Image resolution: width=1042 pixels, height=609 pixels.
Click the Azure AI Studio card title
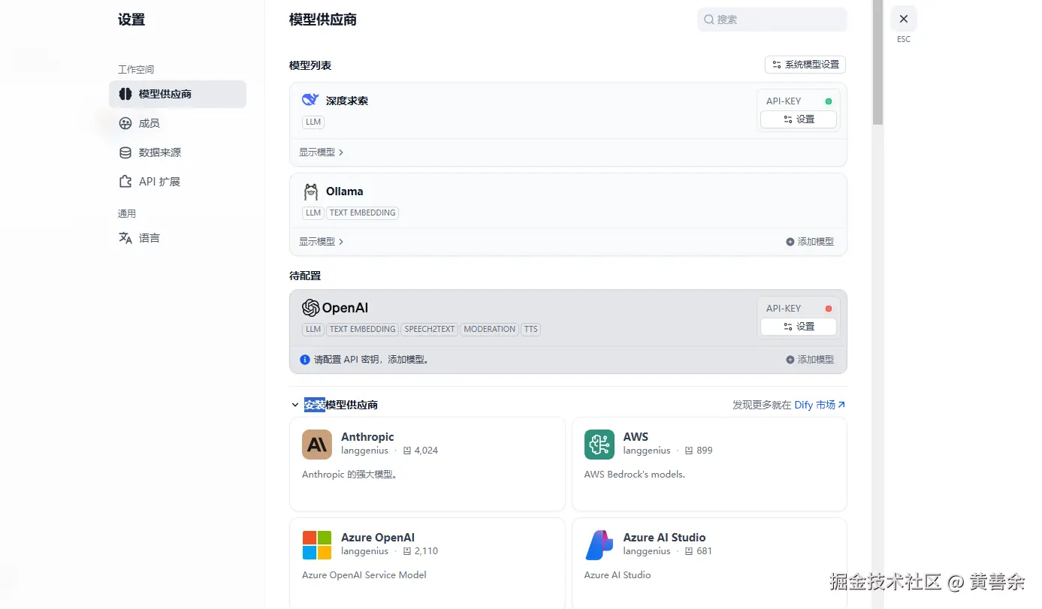pyautogui.click(x=664, y=538)
